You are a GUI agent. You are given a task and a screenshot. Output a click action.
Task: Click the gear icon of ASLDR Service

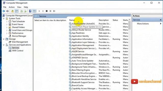tap(70, 51)
